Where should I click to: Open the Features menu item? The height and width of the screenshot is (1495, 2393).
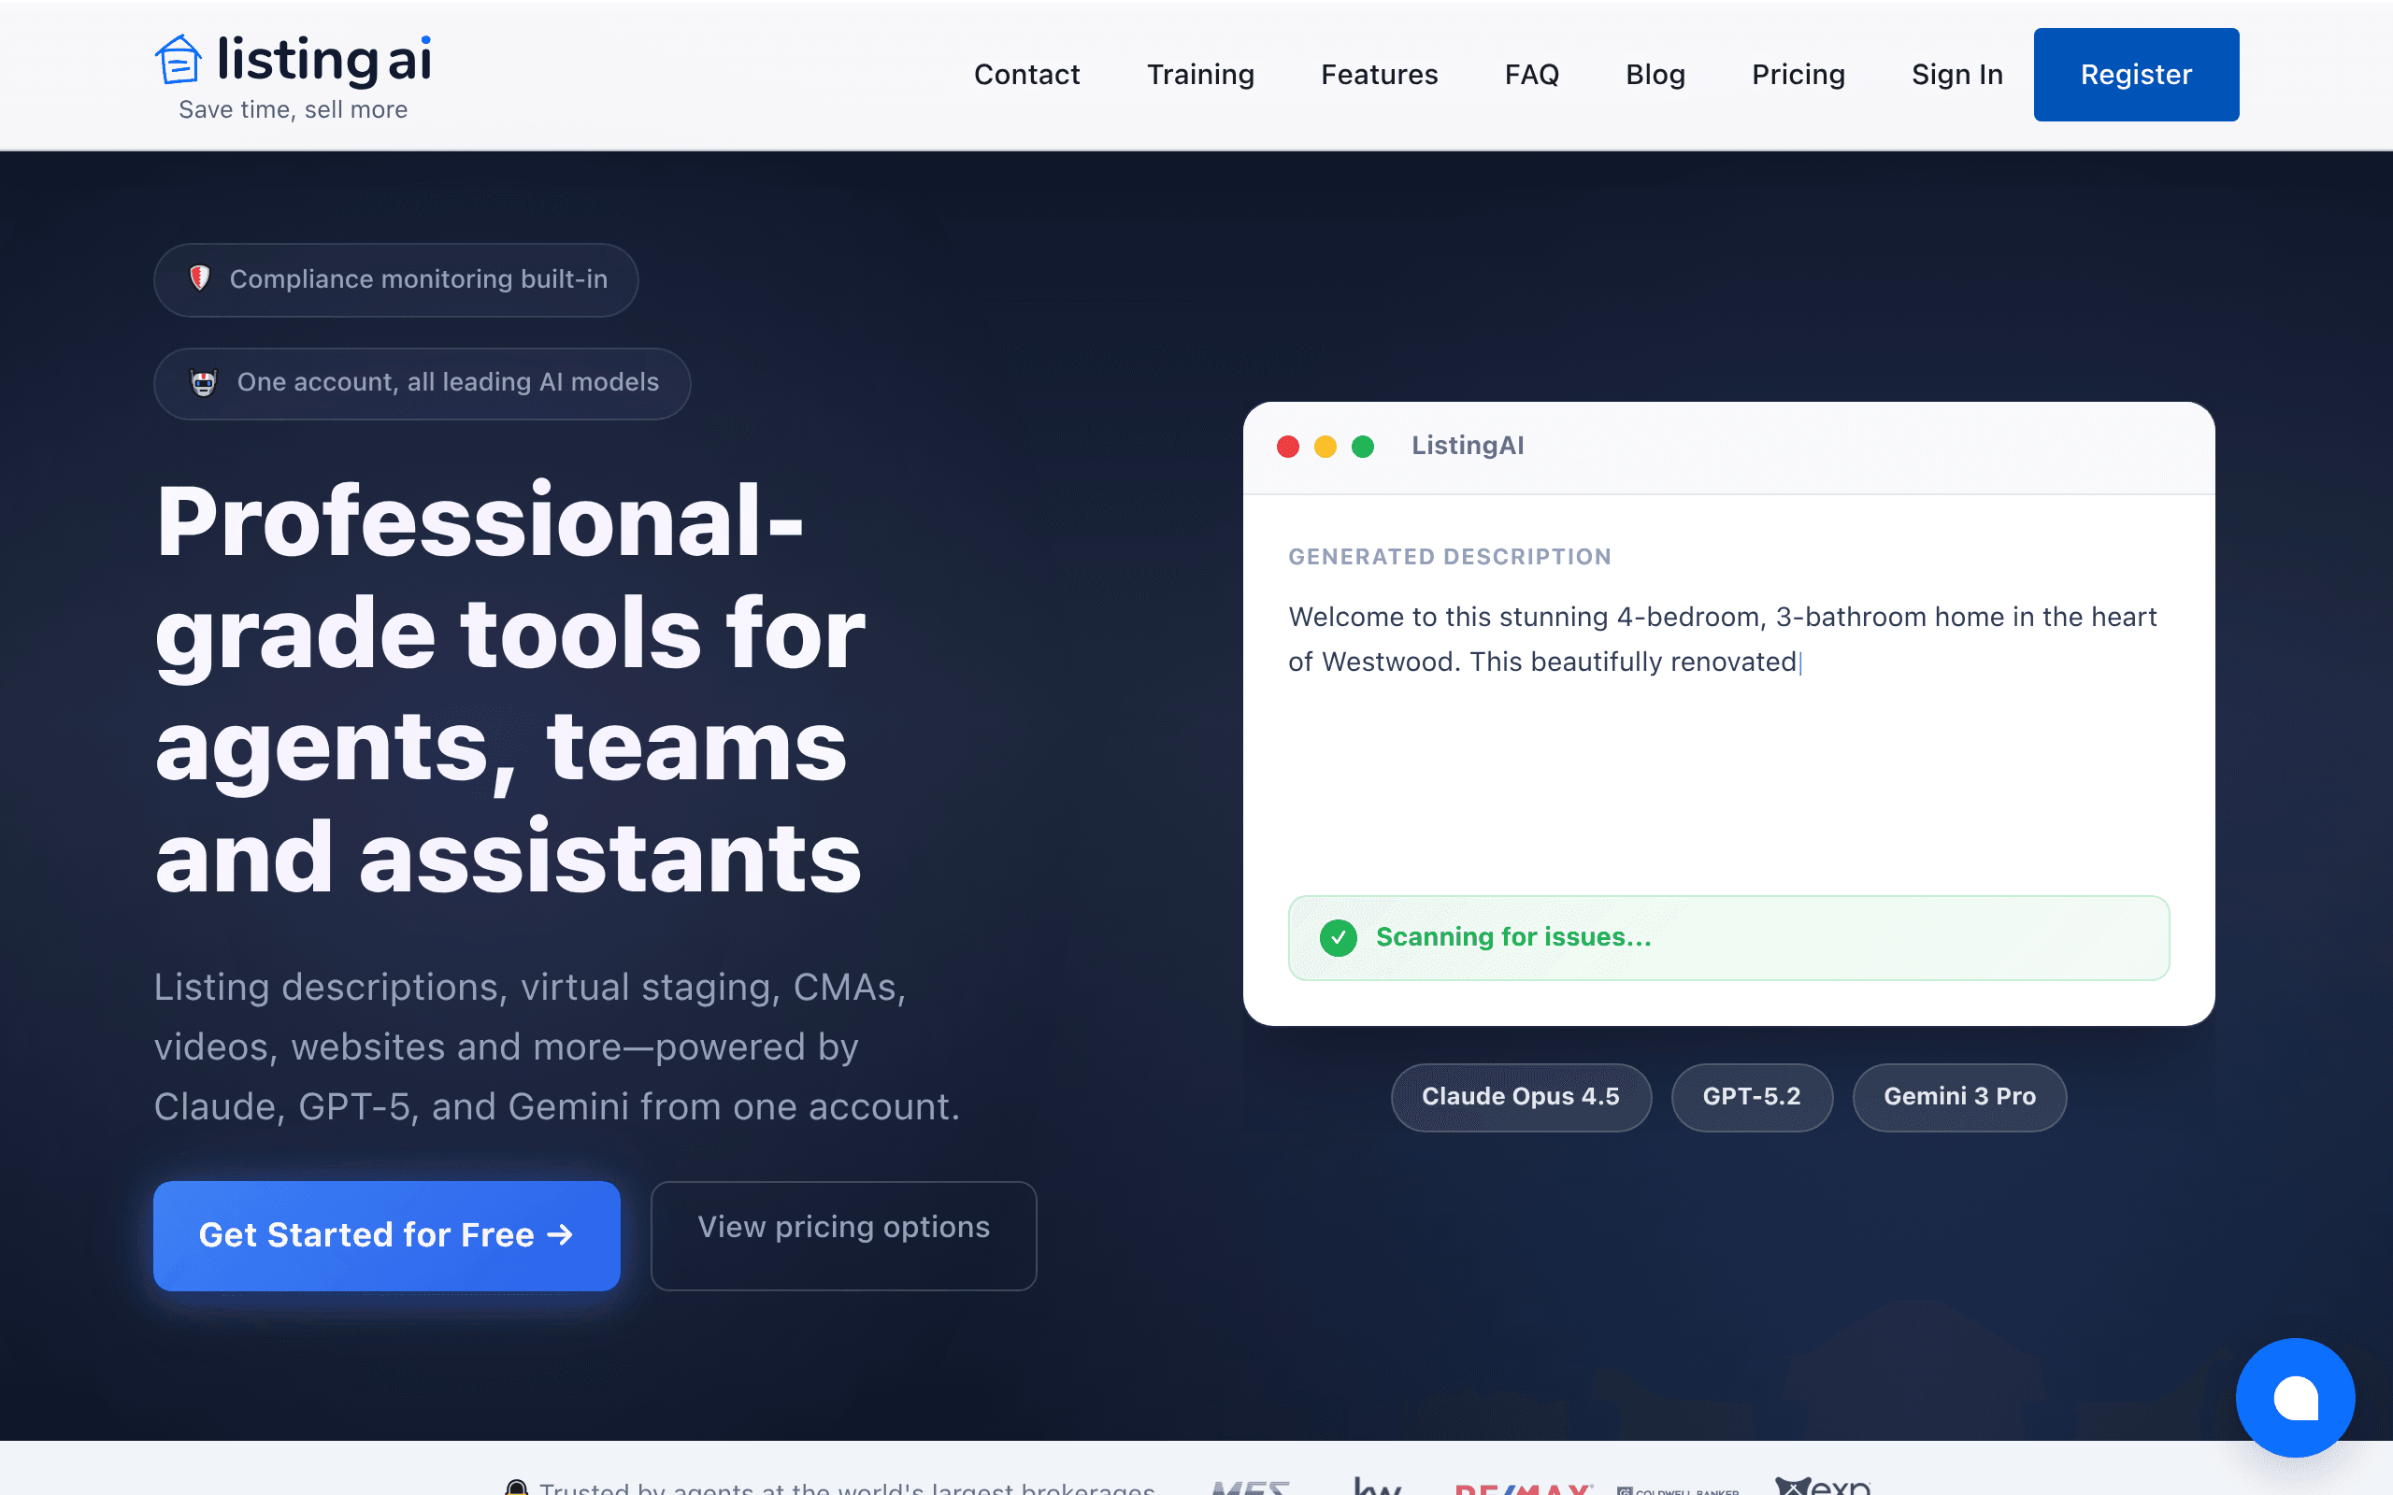[1380, 75]
